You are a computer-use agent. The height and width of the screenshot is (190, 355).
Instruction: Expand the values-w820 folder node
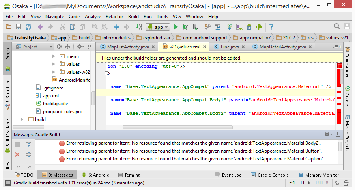point(54,72)
